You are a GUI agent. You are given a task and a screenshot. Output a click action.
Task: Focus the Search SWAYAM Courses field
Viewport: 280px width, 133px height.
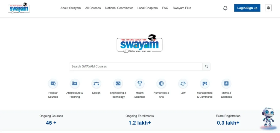pos(136,66)
